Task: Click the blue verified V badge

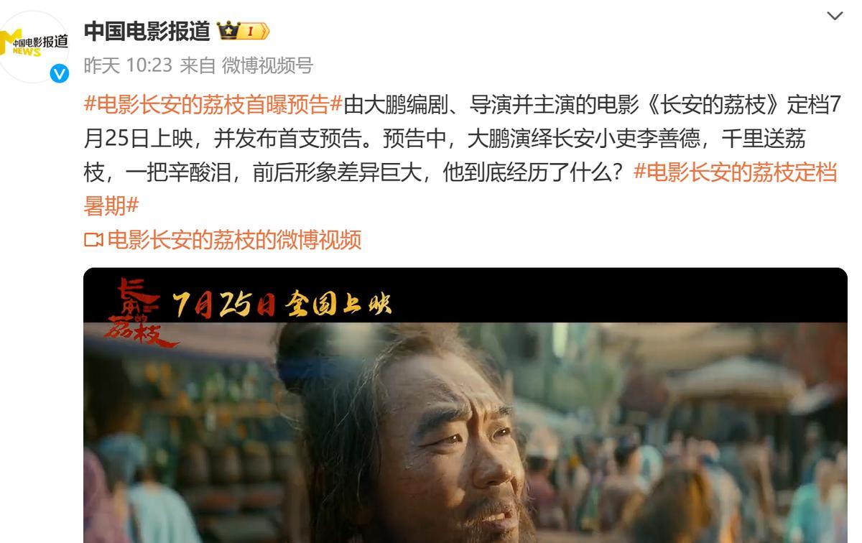Action: [x=59, y=73]
